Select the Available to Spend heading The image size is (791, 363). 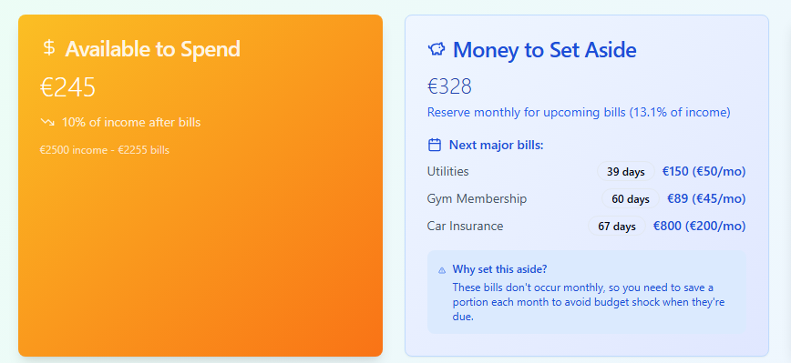(x=152, y=49)
